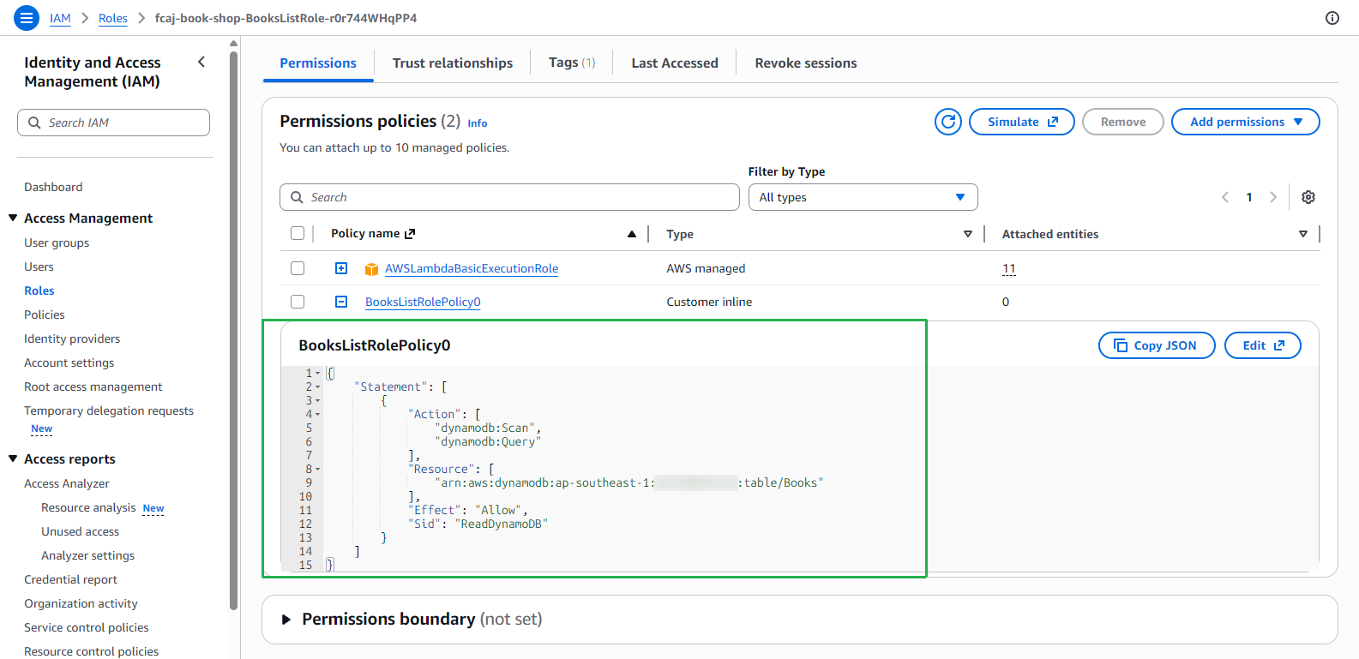Check the AWSLambdaBasicExecutionRole row checkbox
Screen dimensions: 1359x659
click(298, 268)
